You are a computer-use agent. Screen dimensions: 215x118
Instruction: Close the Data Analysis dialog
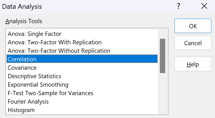(204, 6)
